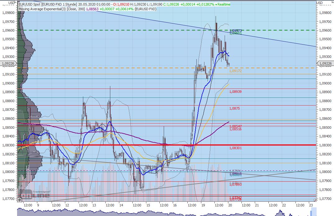Image resolution: width=334 pixels, height=216 pixels.
Task: Click the crosshair icon in bottom-left chart corner
Action: [19, 200]
